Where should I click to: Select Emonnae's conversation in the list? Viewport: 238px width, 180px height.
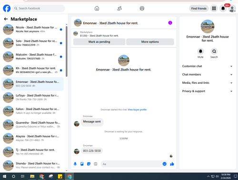click(32, 84)
